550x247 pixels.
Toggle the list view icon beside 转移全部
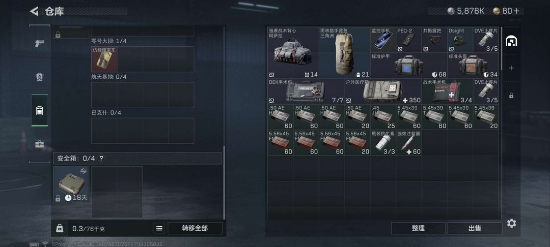pyautogui.click(x=159, y=229)
